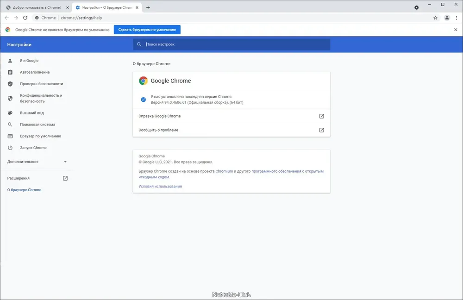Open a new tab with the plus button
Viewport: 463px width, 300px height.
click(148, 8)
